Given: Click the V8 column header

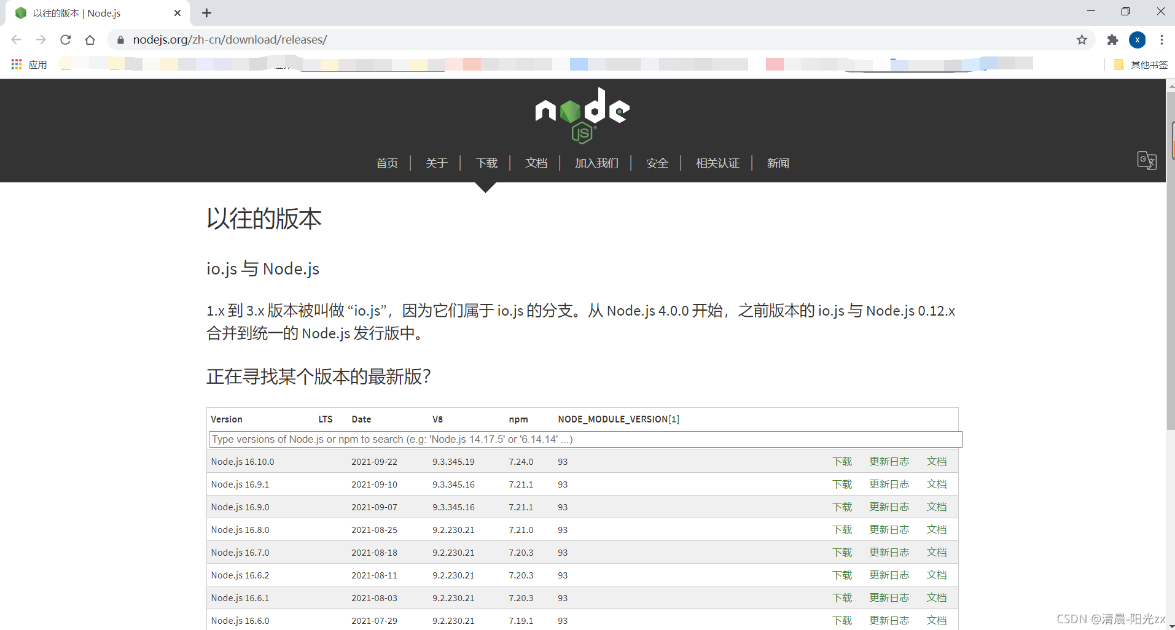Looking at the screenshot, I should pyautogui.click(x=437, y=419).
